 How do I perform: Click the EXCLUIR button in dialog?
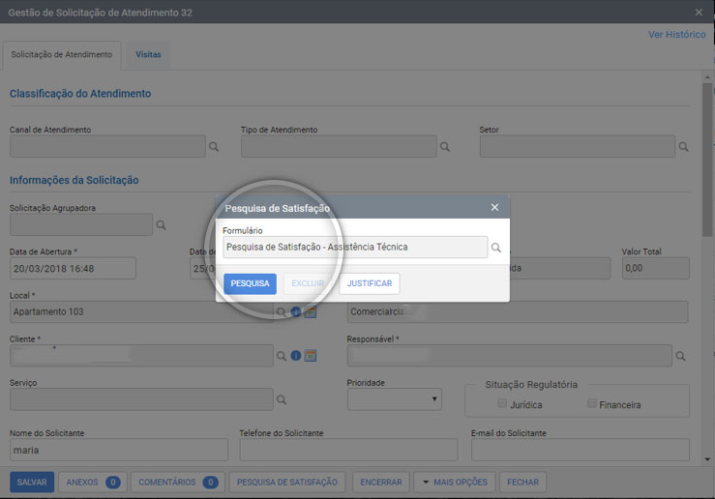coord(308,284)
